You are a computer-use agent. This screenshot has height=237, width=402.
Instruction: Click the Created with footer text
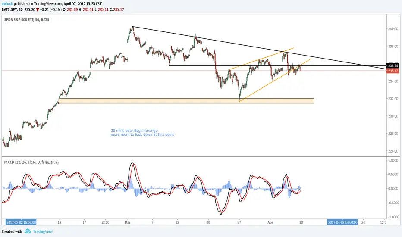(x=12, y=231)
